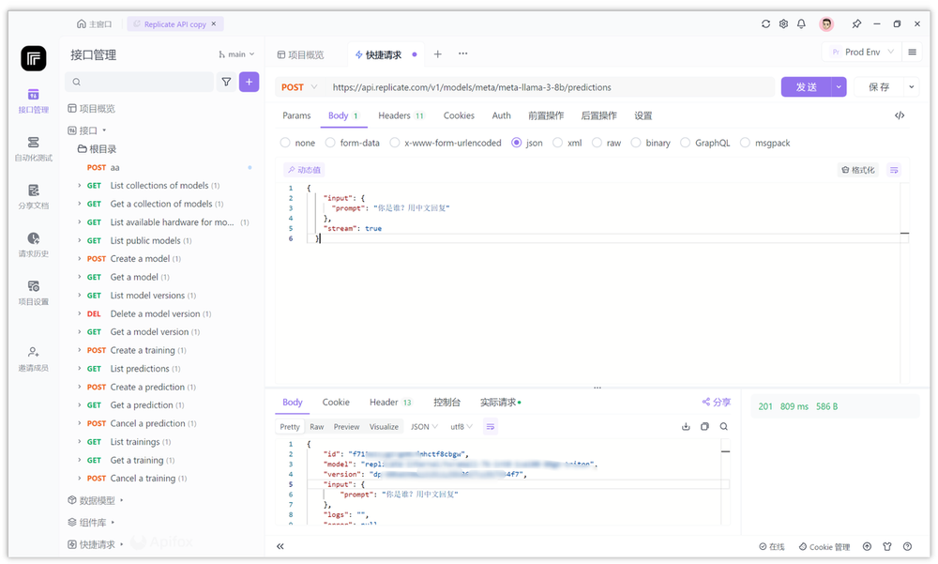Open the 分享文档 sidebar panel
938x564 pixels.
tap(33, 198)
